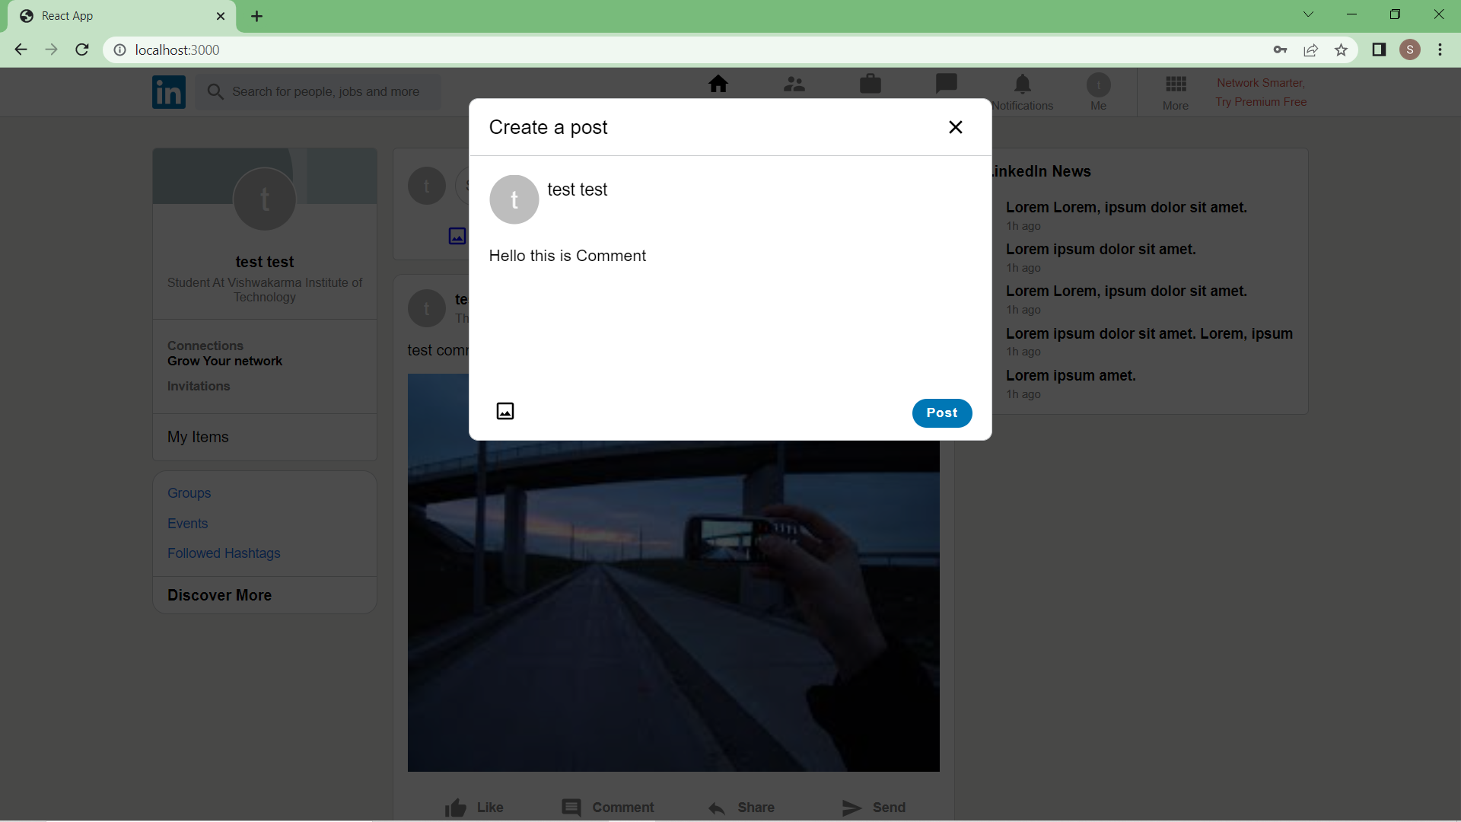Open the Home feed icon

pyautogui.click(x=718, y=84)
